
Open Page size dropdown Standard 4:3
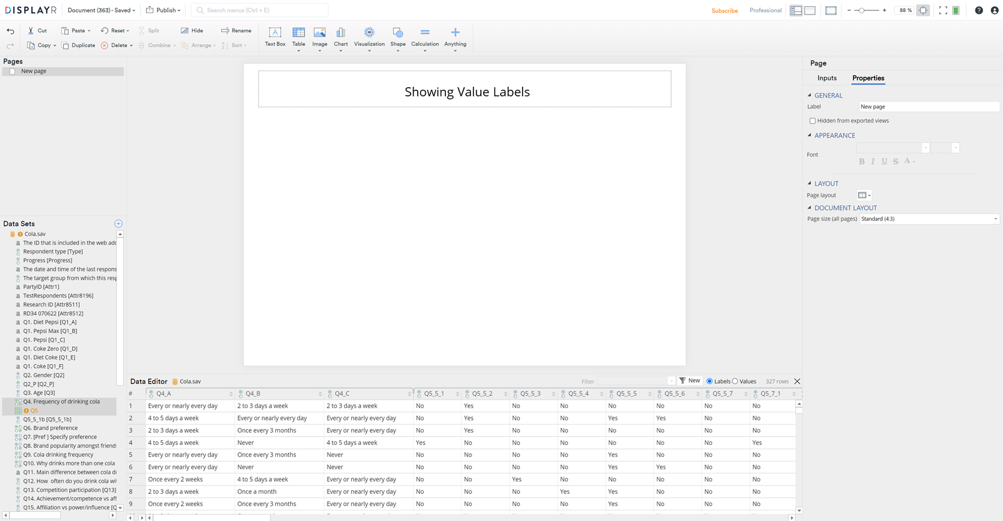929,219
